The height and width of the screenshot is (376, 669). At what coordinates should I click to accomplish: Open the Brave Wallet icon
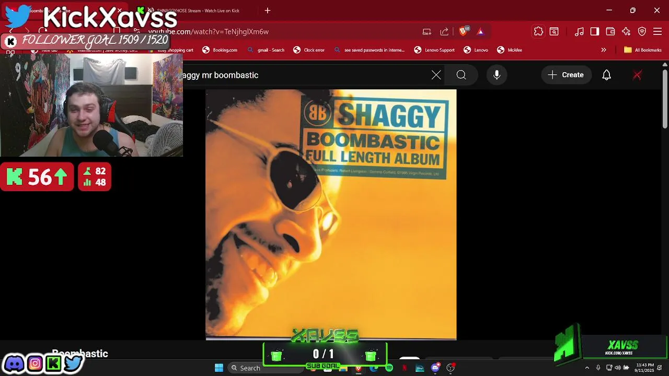pyautogui.click(x=610, y=32)
